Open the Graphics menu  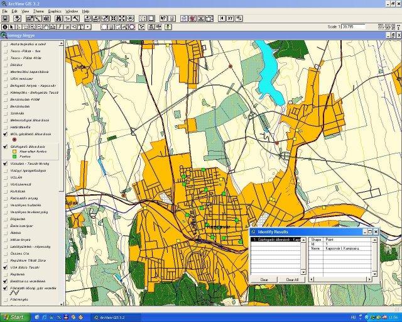tap(55, 11)
